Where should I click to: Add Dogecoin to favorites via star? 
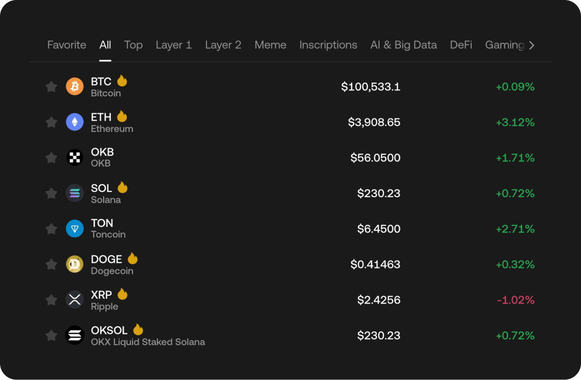point(51,264)
